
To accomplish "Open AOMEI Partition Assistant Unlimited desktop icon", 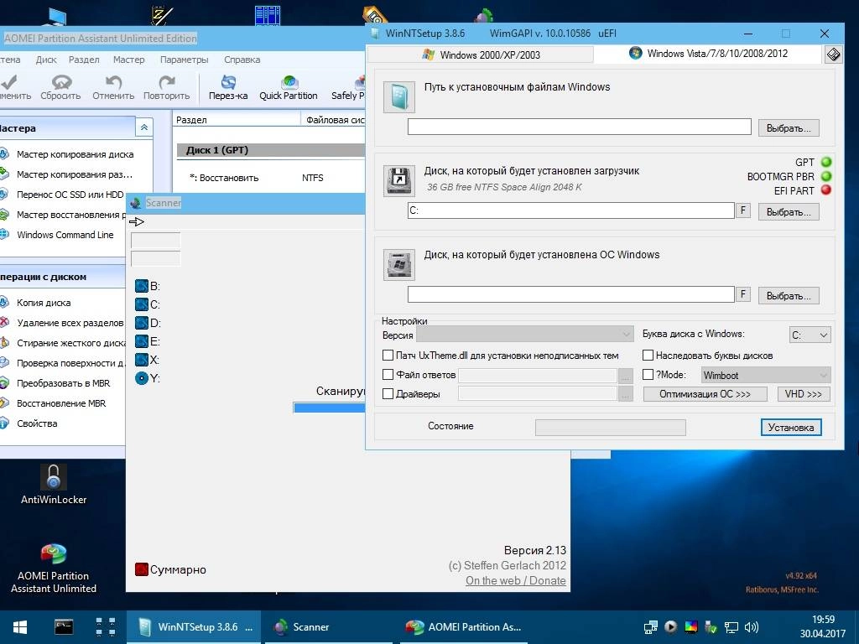I will pos(53,569).
